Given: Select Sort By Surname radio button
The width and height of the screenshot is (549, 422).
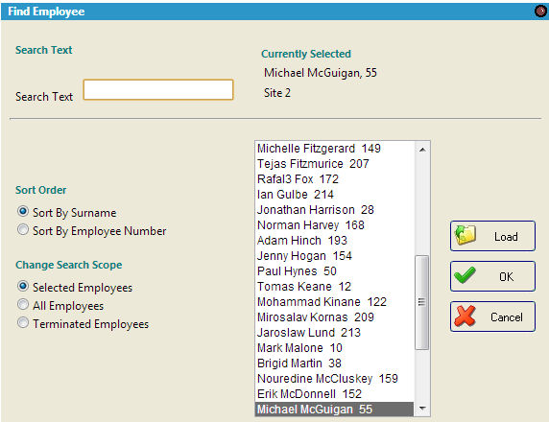Looking at the screenshot, I should pos(23,211).
